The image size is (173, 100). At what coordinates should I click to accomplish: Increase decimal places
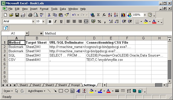point(111,21)
